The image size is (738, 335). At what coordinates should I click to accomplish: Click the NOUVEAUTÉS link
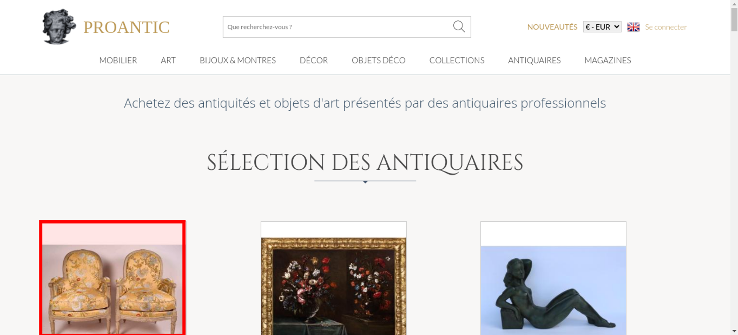tap(552, 27)
